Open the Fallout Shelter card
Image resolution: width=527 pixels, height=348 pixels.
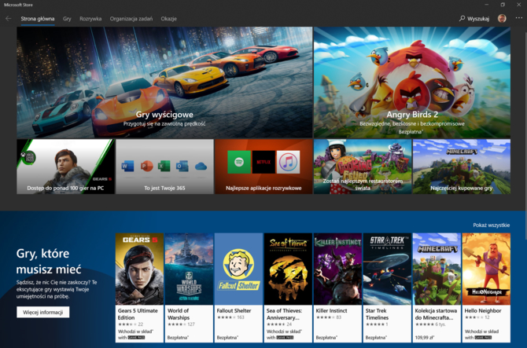pyautogui.click(x=238, y=288)
